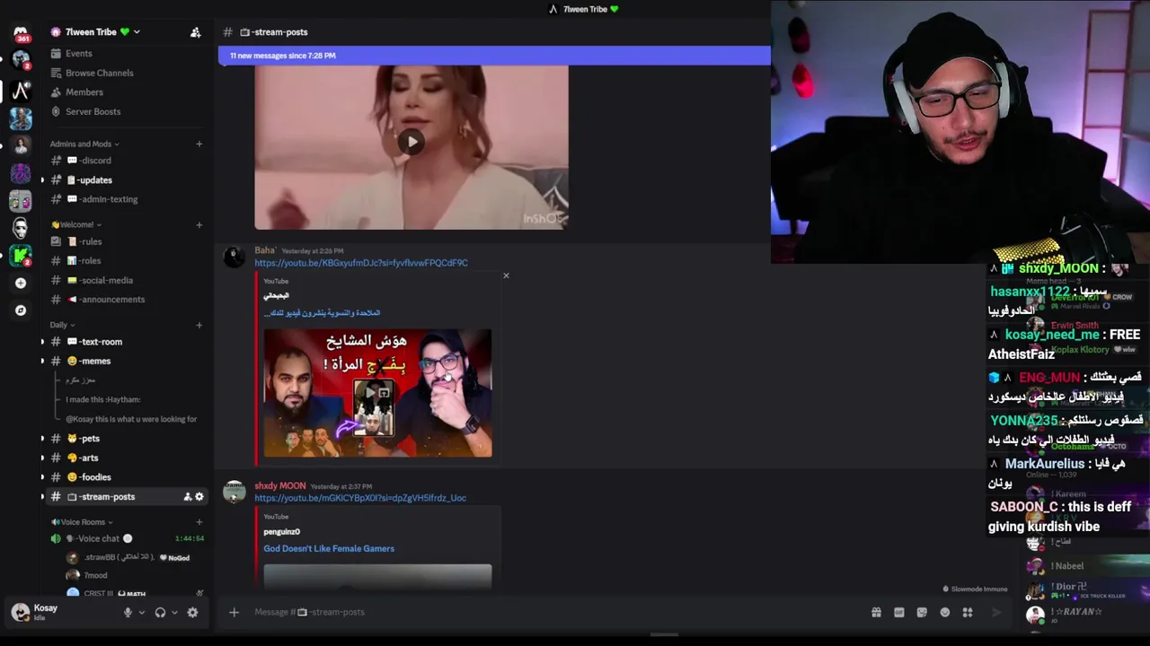This screenshot has height=646, width=1150.
Task: Toggle headphones deafen
Action: [160, 613]
